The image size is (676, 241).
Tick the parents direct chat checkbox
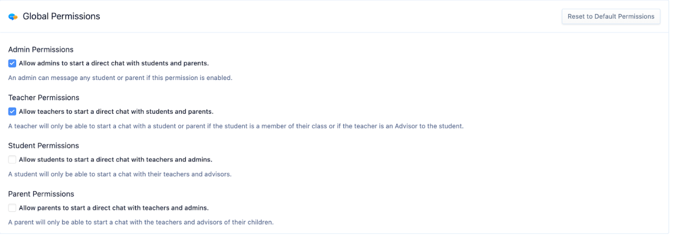point(12,208)
